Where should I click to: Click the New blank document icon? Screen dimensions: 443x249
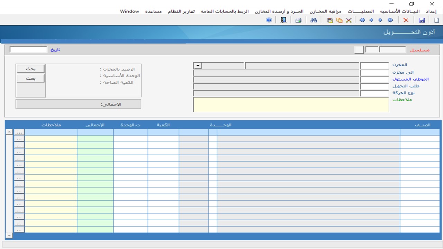(436, 20)
